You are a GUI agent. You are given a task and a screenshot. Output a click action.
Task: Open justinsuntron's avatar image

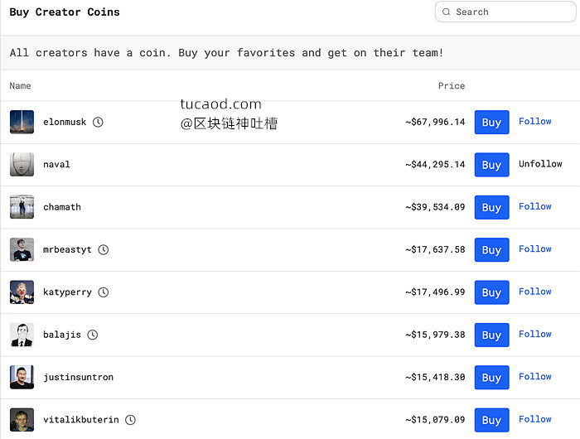point(22,377)
